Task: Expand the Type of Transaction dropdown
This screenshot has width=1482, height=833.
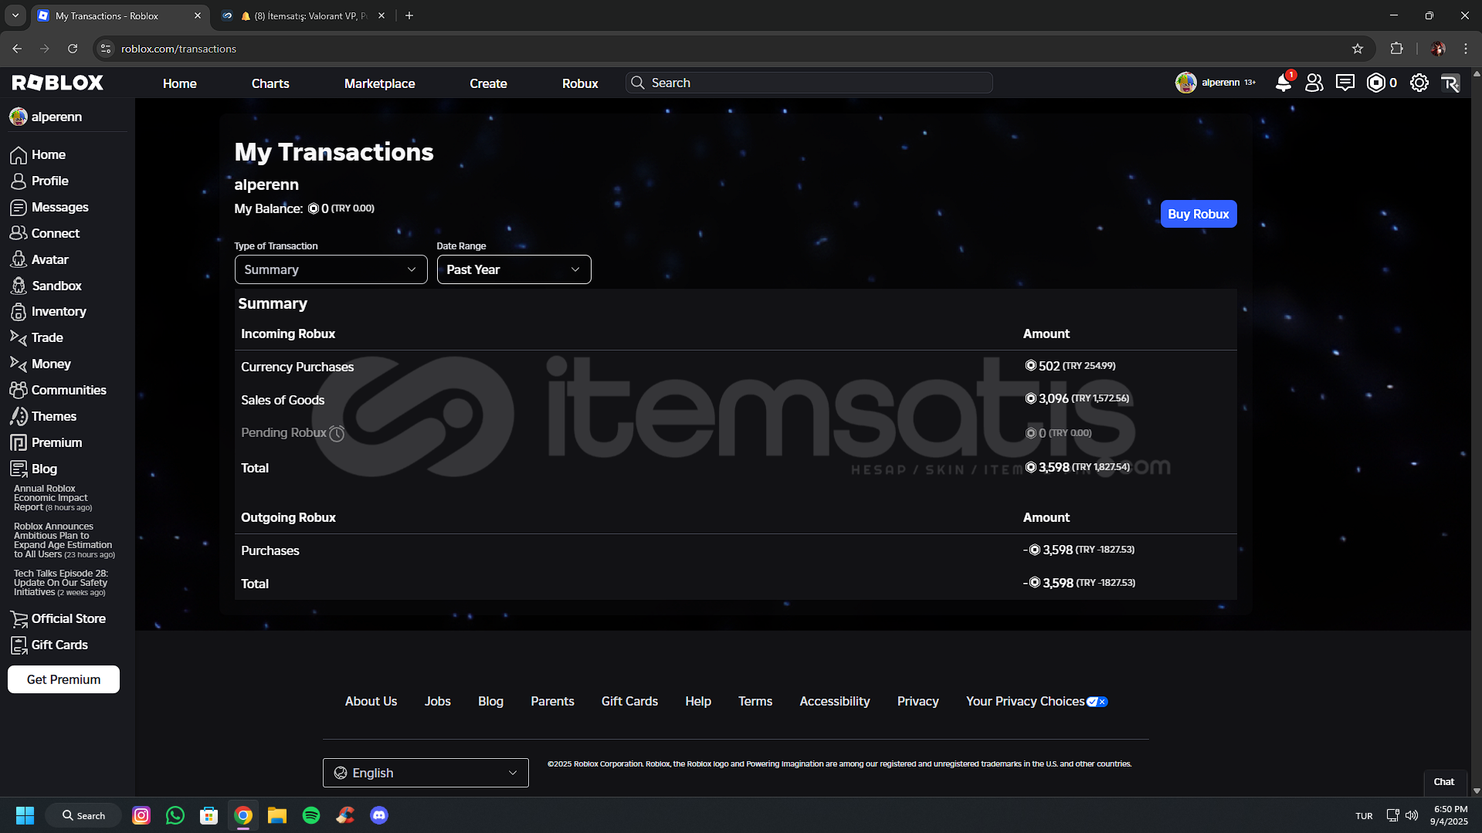Action: [x=331, y=269]
